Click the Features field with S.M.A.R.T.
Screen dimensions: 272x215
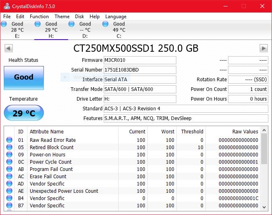186,118
